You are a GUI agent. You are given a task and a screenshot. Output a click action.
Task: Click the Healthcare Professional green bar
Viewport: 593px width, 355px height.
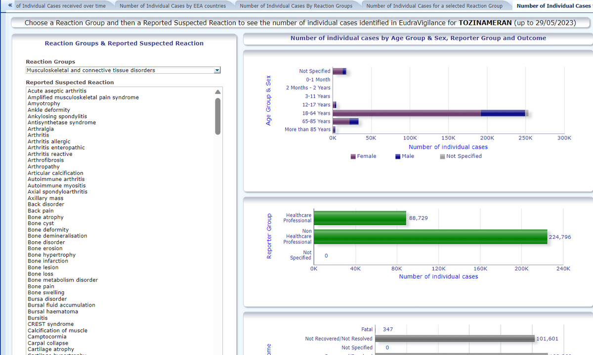click(360, 218)
